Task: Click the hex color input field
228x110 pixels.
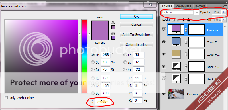Action: [103, 102]
